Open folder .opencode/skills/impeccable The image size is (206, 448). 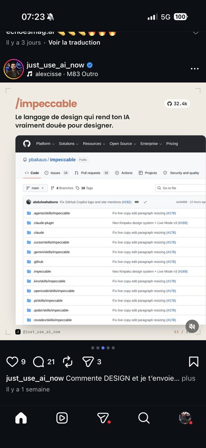coord(54,291)
